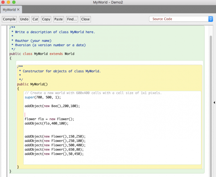Undo the last edit

point(24,19)
